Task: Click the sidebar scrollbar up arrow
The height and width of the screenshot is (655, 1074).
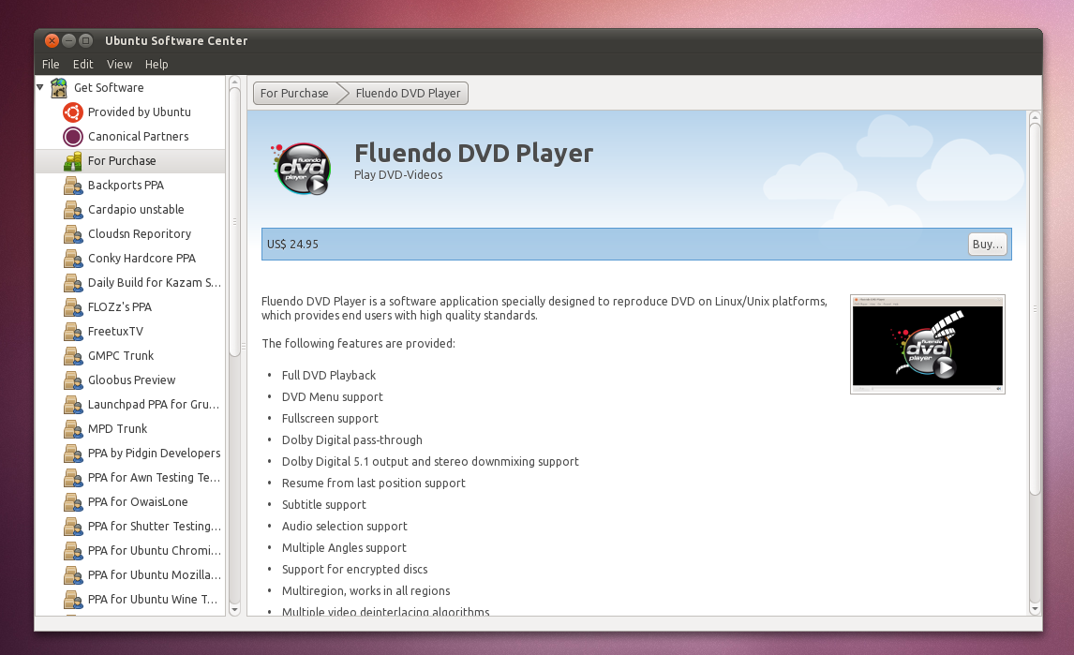Action: 235,82
